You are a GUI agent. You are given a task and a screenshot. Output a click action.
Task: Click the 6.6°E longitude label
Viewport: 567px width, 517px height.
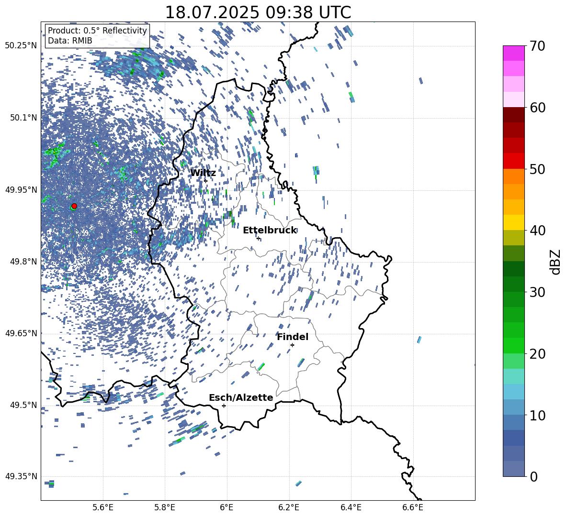coord(413,508)
